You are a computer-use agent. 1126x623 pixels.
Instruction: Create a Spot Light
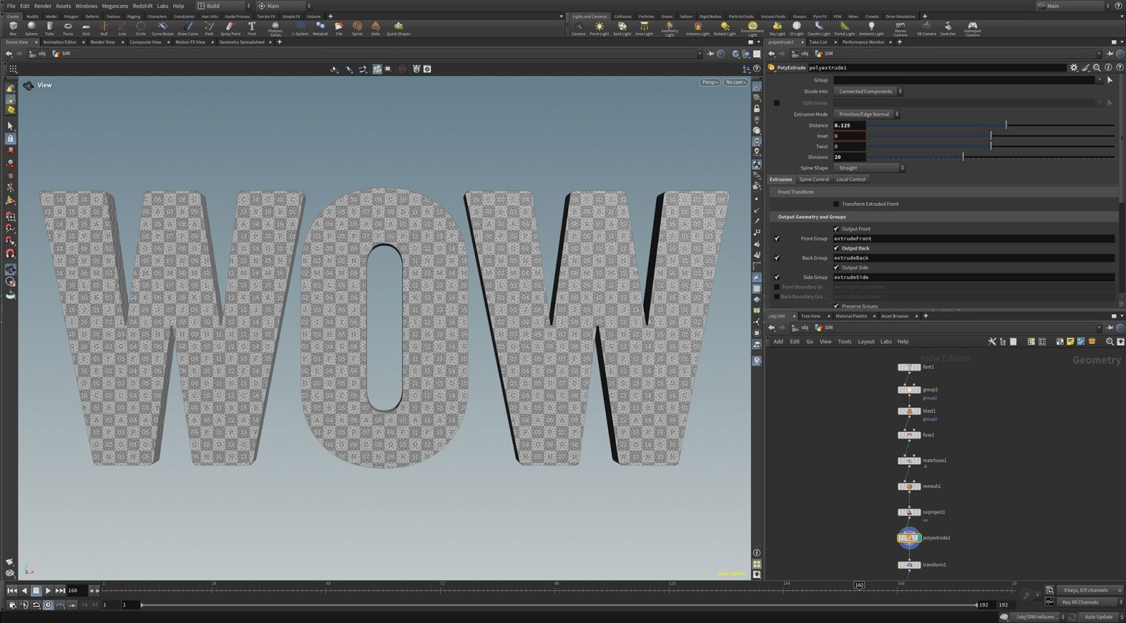(x=622, y=28)
